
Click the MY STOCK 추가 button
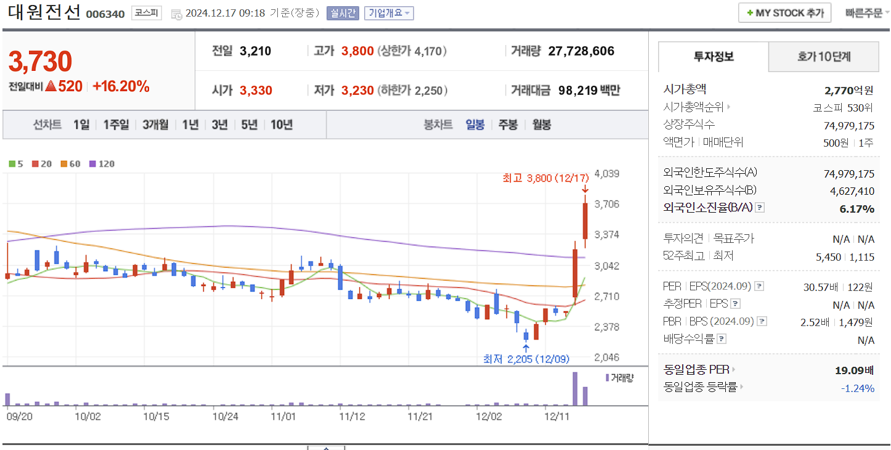[784, 12]
